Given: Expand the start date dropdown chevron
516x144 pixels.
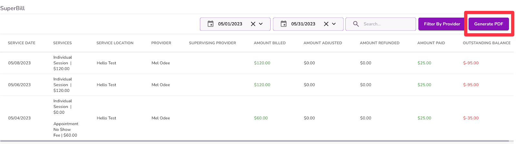Looking at the screenshot, I should (261, 24).
